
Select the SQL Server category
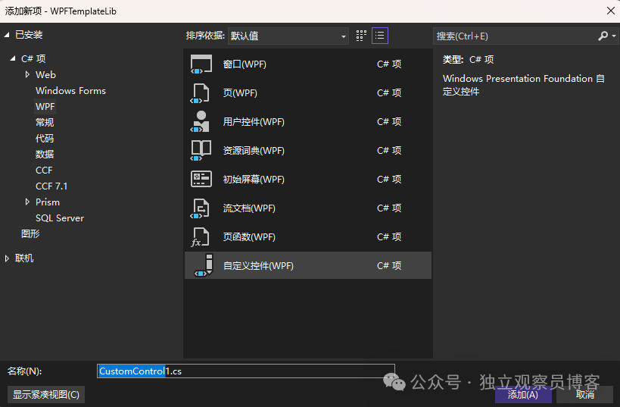point(60,218)
